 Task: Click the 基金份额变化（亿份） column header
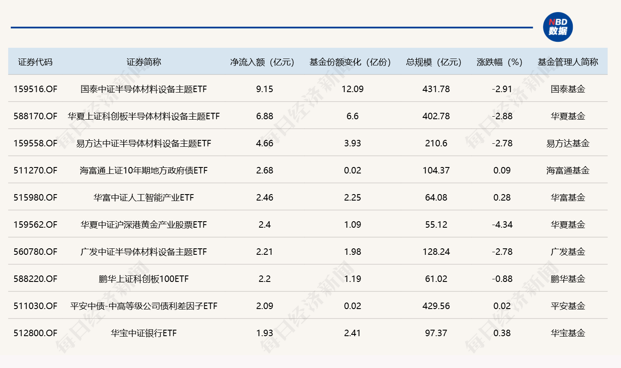pyautogui.click(x=350, y=62)
